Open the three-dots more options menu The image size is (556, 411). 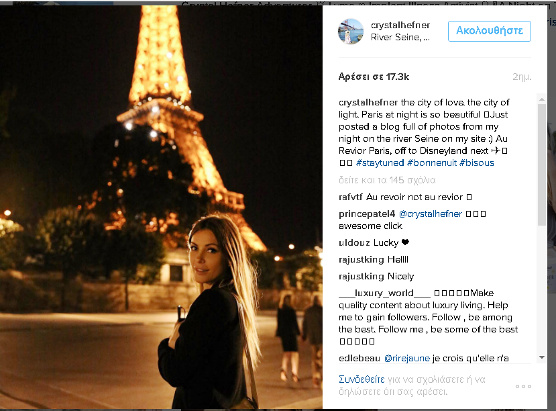tap(523, 386)
